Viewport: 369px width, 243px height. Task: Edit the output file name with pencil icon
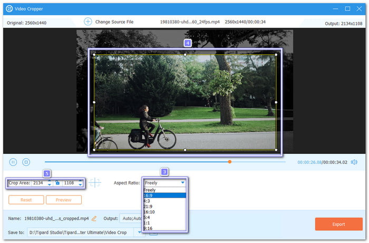(x=94, y=219)
